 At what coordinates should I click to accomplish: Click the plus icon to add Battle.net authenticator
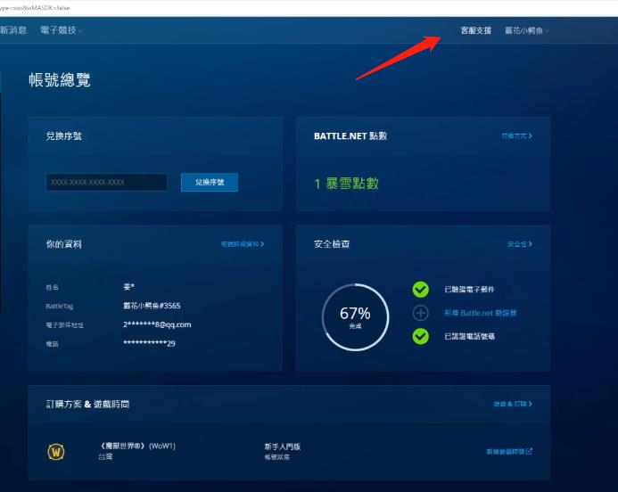(x=421, y=313)
